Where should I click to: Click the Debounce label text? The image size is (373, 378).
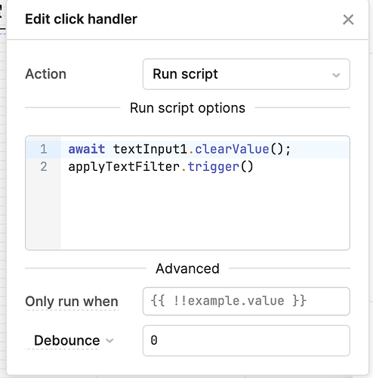pyautogui.click(x=67, y=340)
